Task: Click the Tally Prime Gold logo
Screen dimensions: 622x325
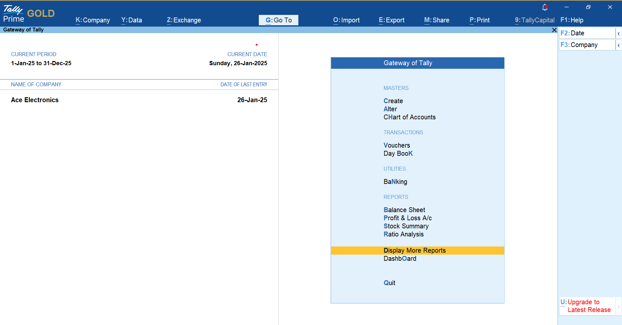Action: click(29, 14)
